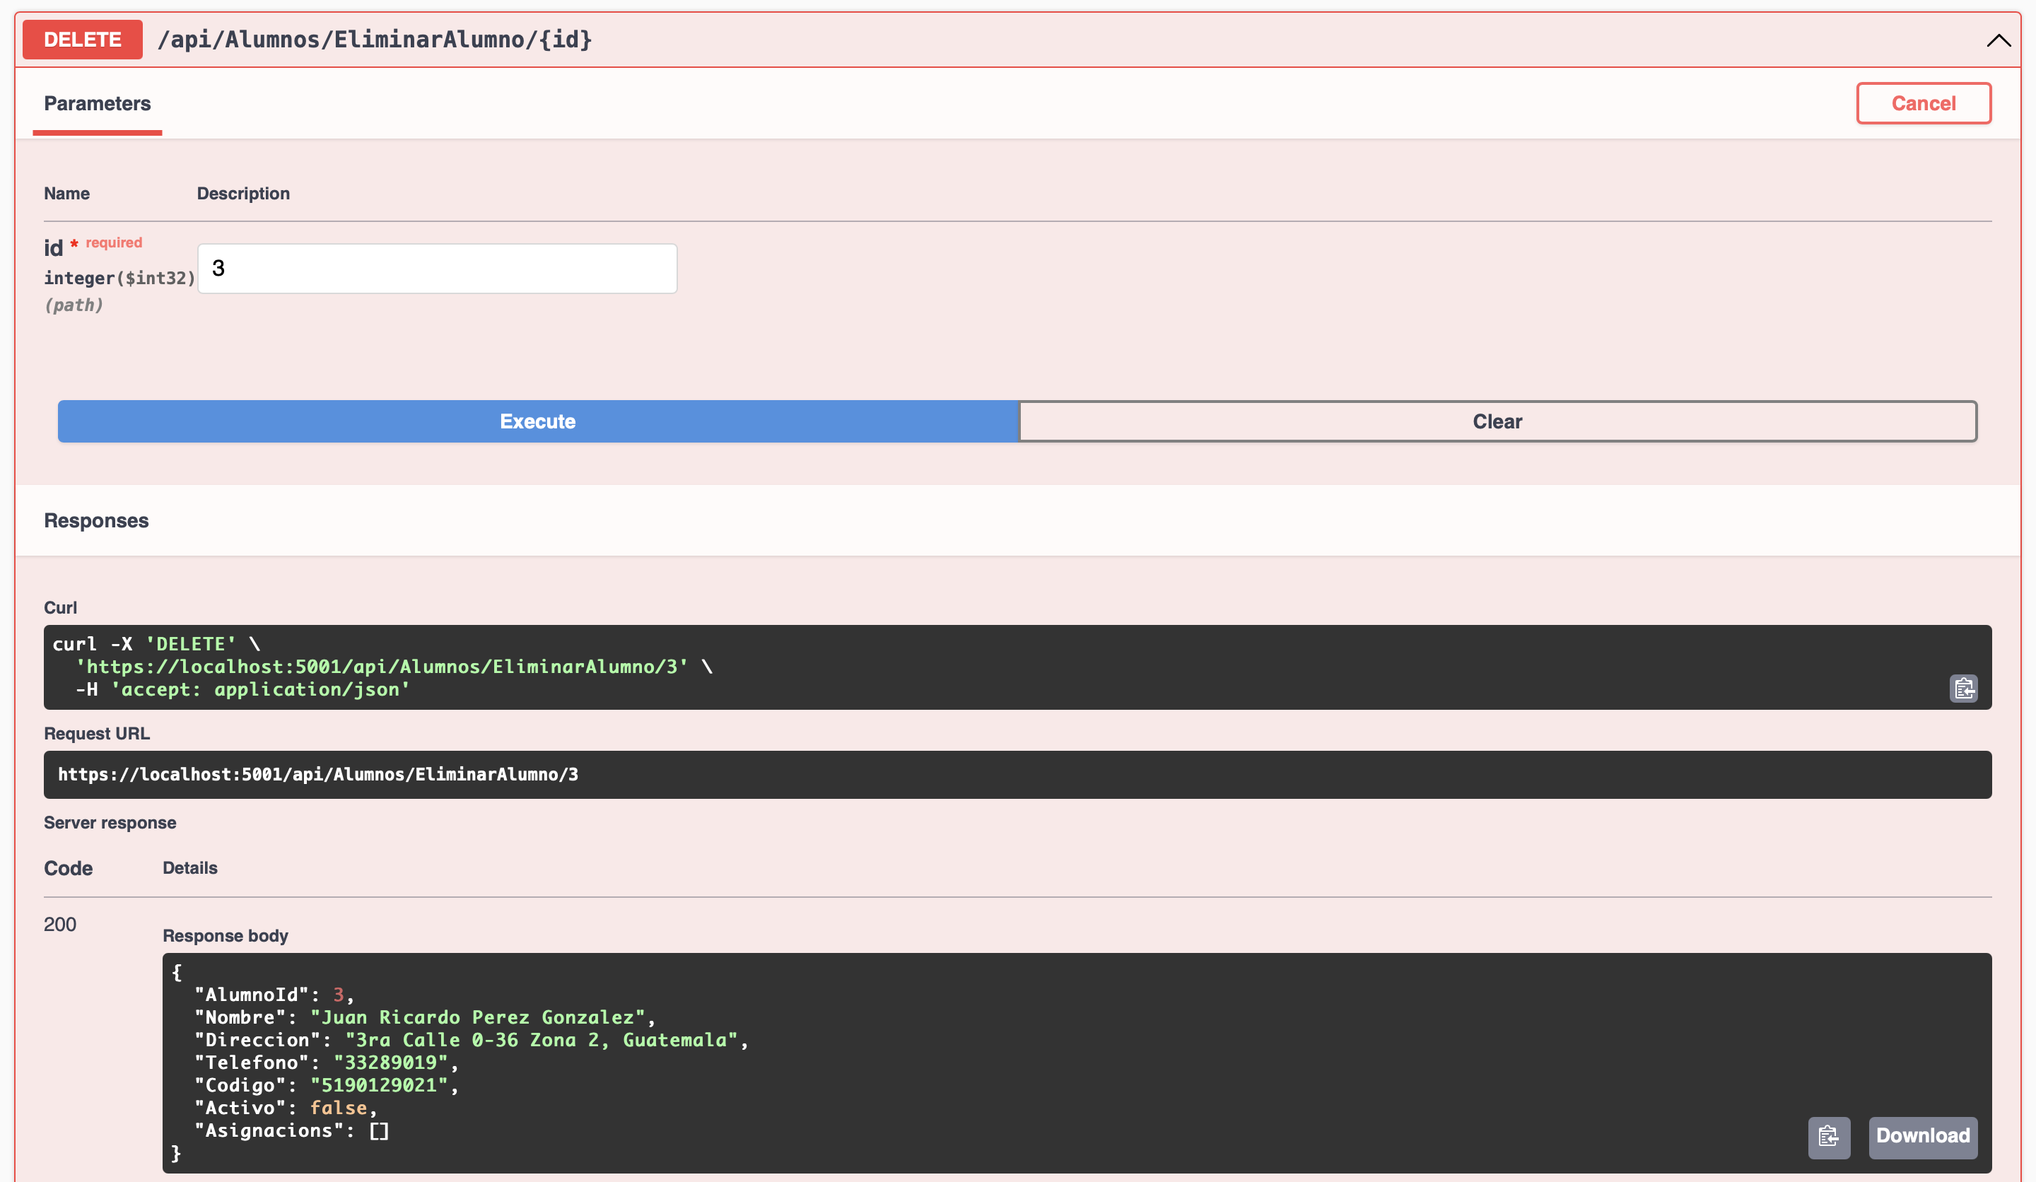
Task: Click the (path) parameter location label
Action: click(x=74, y=305)
